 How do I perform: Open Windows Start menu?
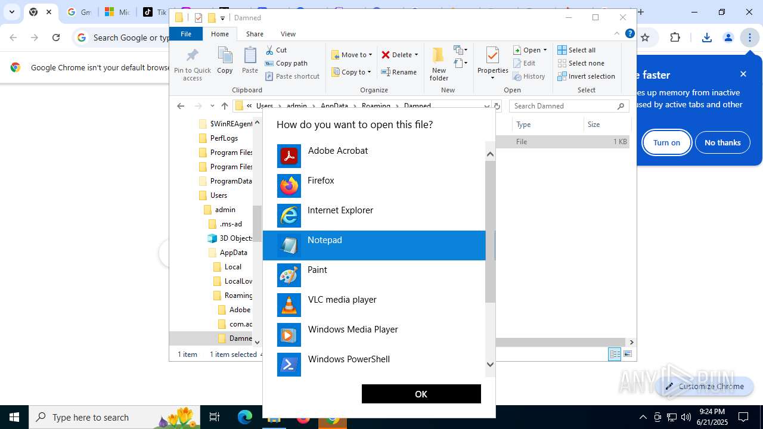click(x=14, y=417)
